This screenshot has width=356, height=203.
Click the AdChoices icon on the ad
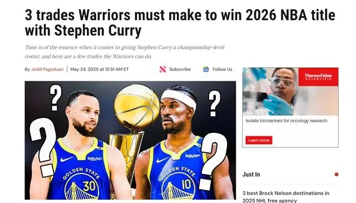[245, 70]
